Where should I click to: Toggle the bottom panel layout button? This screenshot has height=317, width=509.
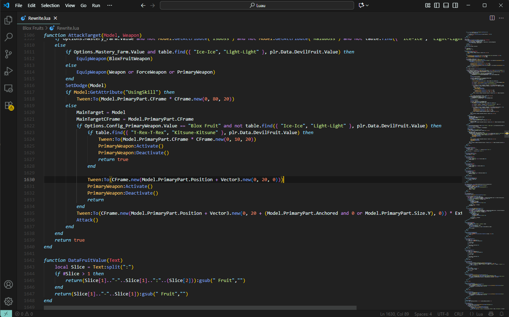[446, 5]
